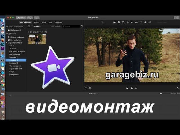Open Safari compass icon in Dock
Screen dimensions: 180x135
pos(3,56)
